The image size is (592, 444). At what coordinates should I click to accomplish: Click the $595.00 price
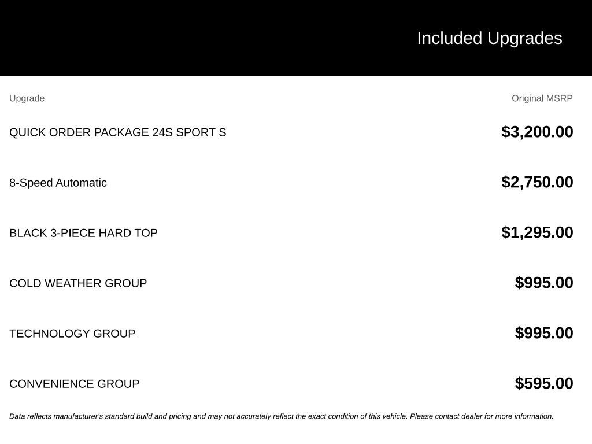(x=543, y=383)
